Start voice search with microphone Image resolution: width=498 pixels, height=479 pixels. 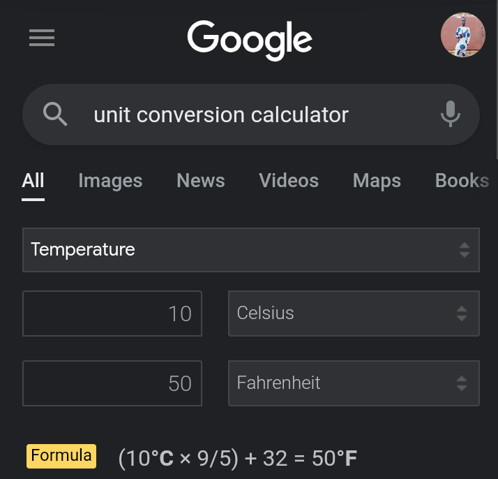pyautogui.click(x=451, y=114)
